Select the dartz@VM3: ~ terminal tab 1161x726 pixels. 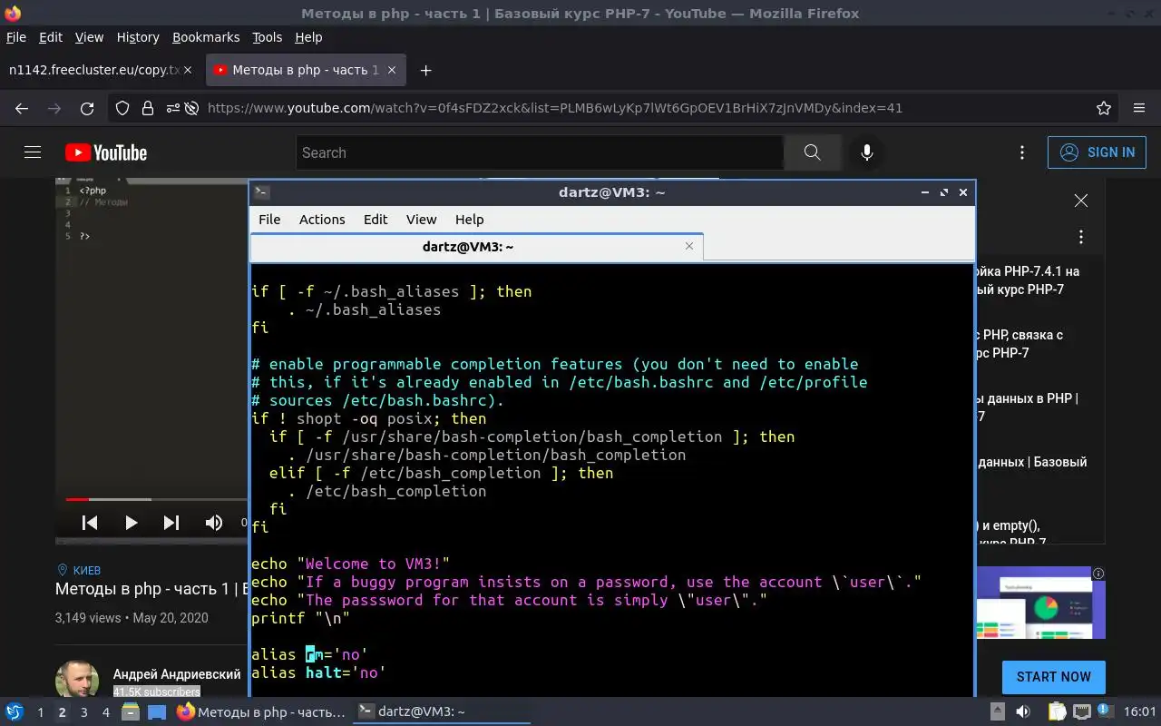click(x=476, y=246)
